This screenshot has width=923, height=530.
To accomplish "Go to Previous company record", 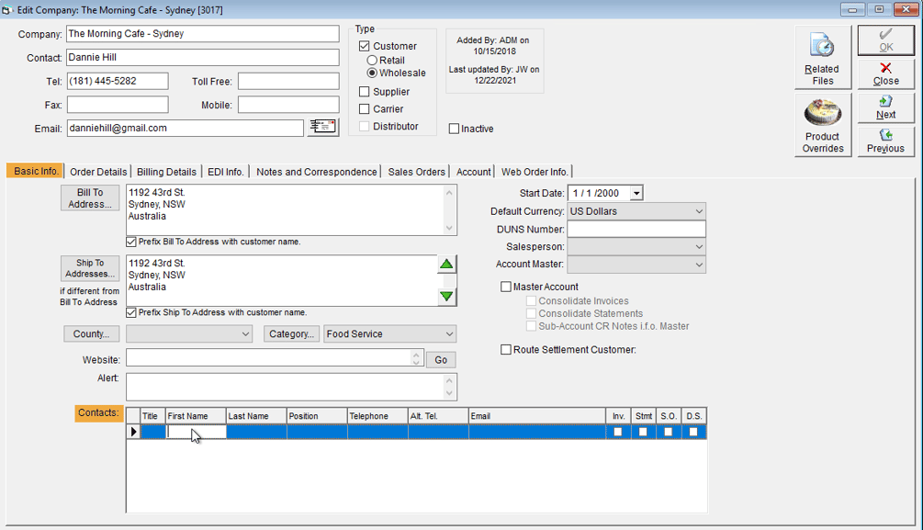I will pos(885,141).
